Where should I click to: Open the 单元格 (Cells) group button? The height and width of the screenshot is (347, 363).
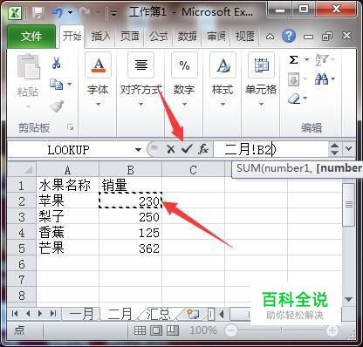[x=261, y=80]
